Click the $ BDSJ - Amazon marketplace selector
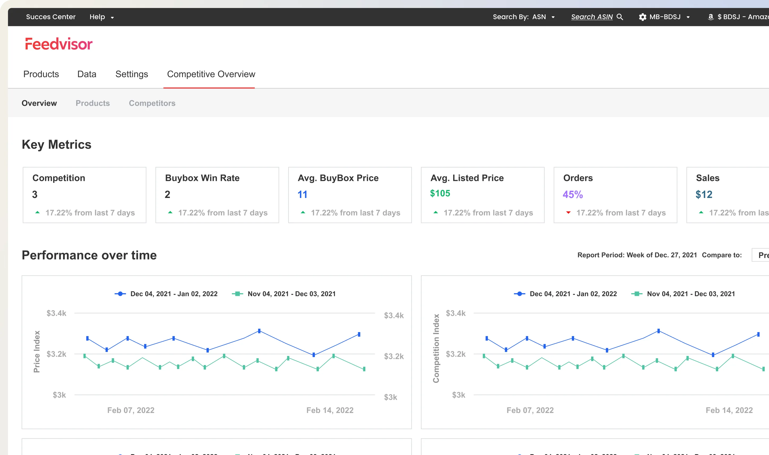 click(x=738, y=17)
